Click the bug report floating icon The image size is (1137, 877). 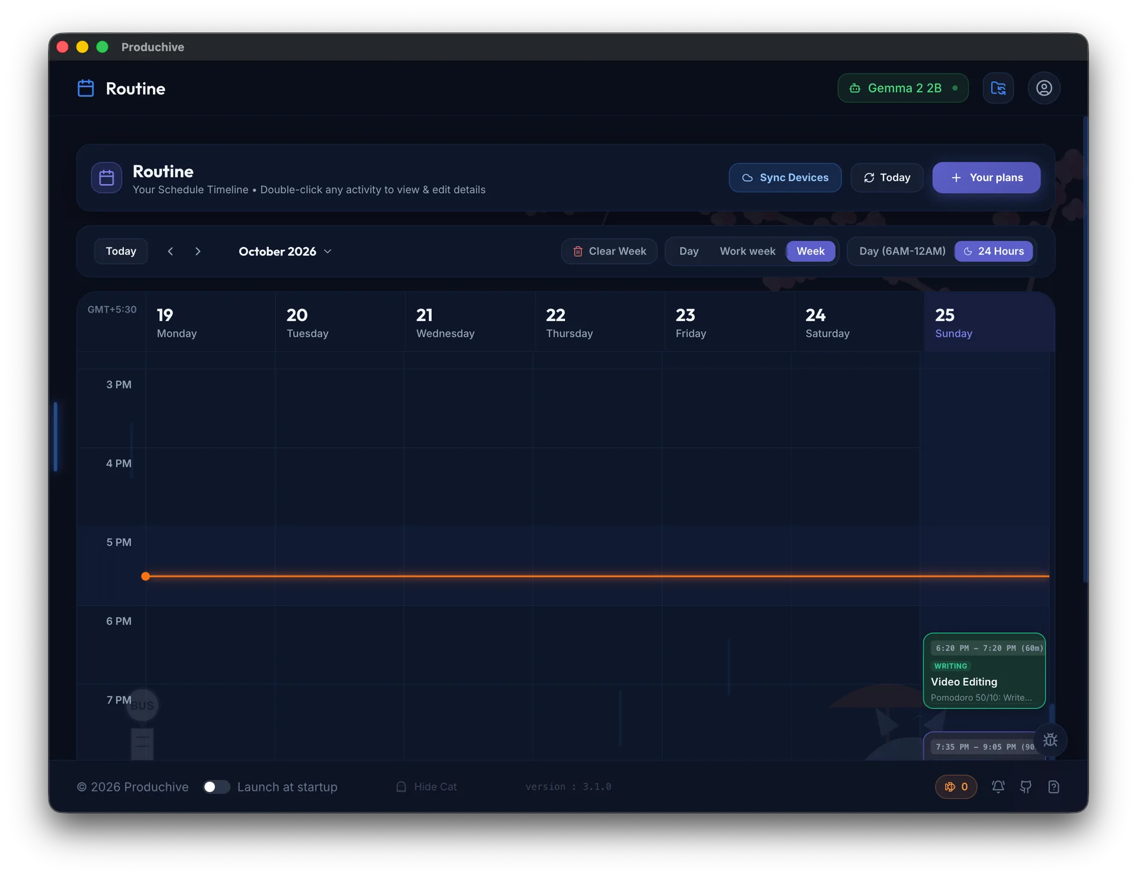click(x=1050, y=740)
